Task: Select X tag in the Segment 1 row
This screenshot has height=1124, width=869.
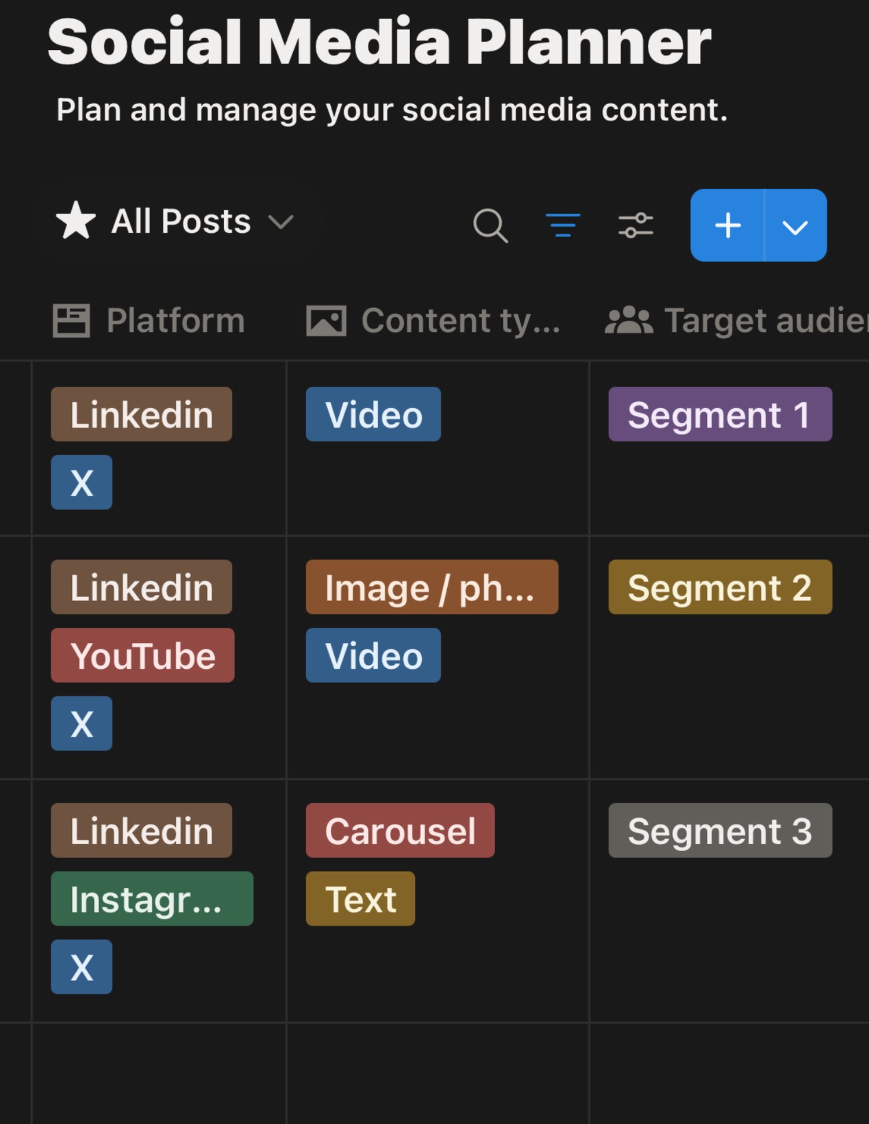Action: 82,482
